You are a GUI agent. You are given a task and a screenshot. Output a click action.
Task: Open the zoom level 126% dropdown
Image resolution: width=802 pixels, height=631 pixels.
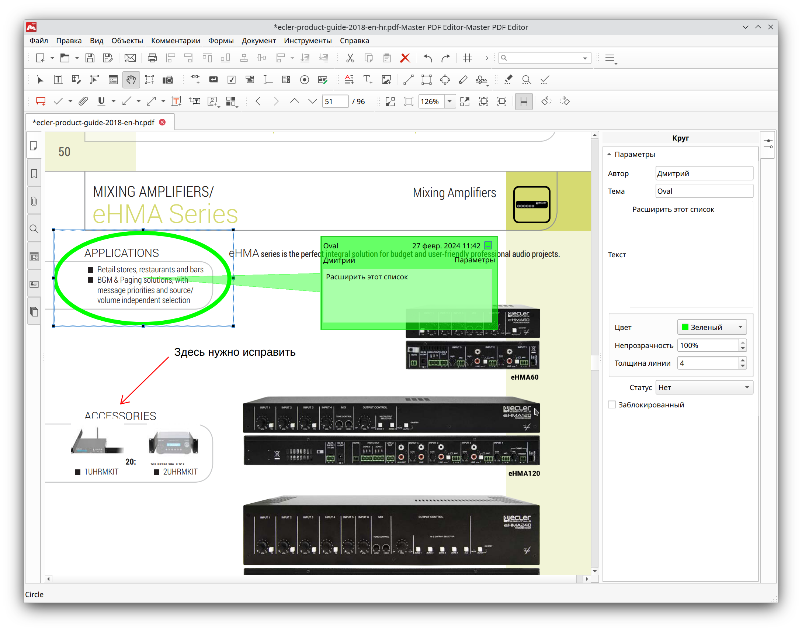[449, 101]
